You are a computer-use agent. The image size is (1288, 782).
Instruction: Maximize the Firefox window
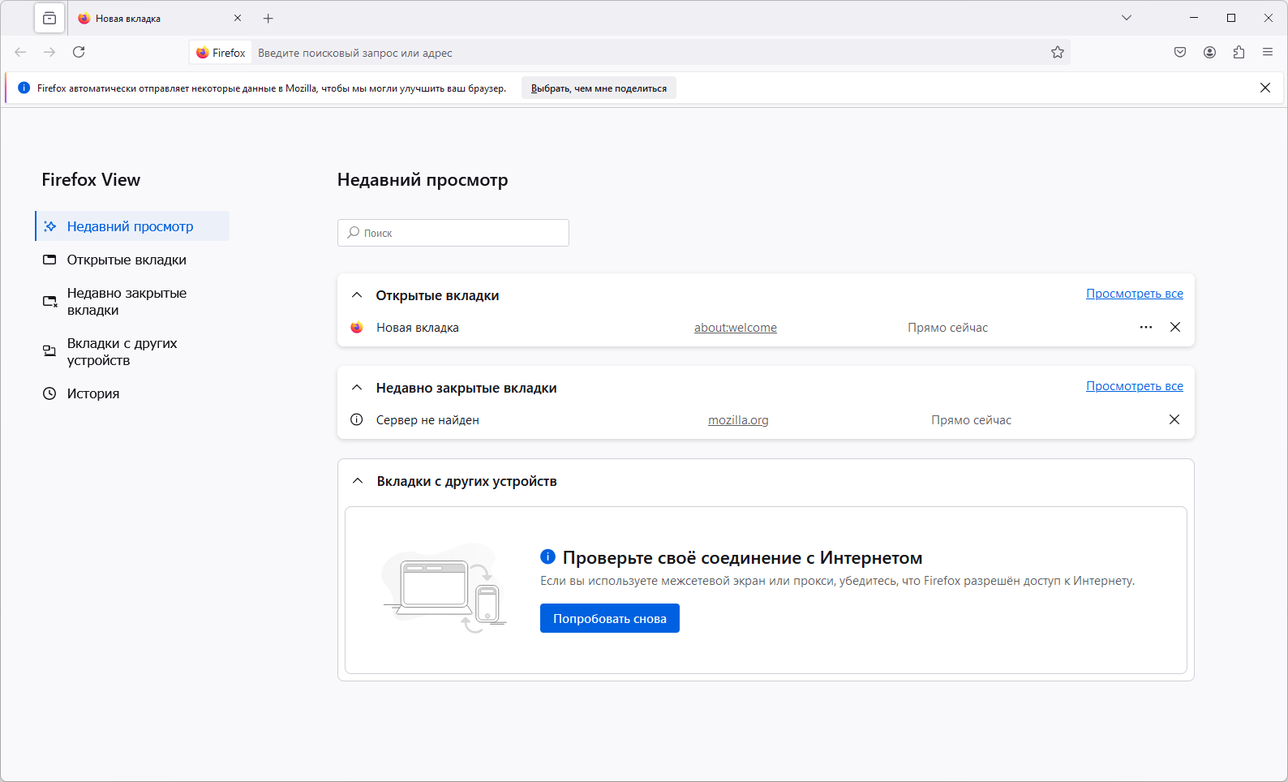tap(1231, 18)
